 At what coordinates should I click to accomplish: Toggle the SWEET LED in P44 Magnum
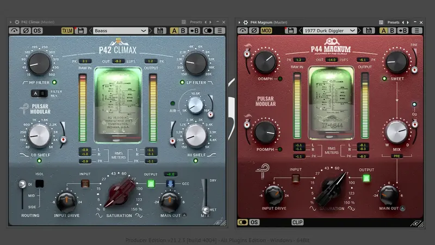384,78
